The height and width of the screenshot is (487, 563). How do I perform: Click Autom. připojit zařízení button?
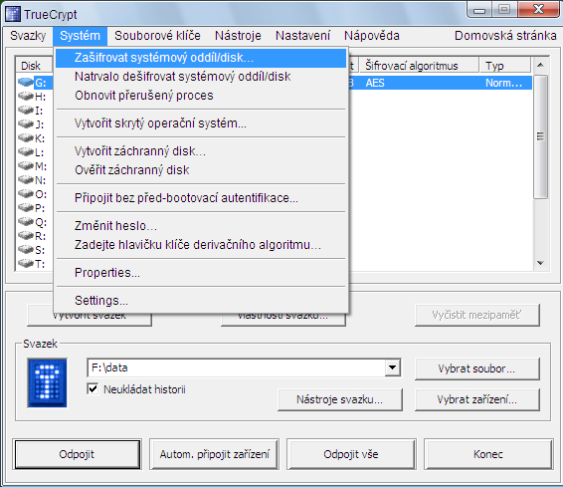[214, 454]
